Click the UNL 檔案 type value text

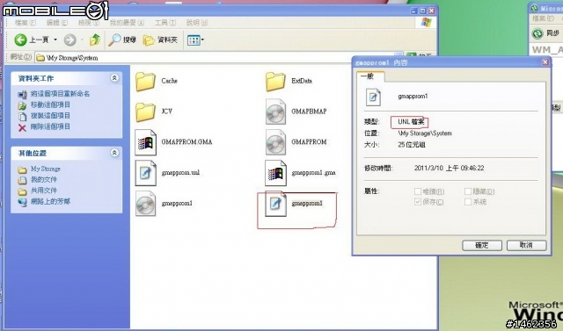pyautogui.click(x=411, y=122)
